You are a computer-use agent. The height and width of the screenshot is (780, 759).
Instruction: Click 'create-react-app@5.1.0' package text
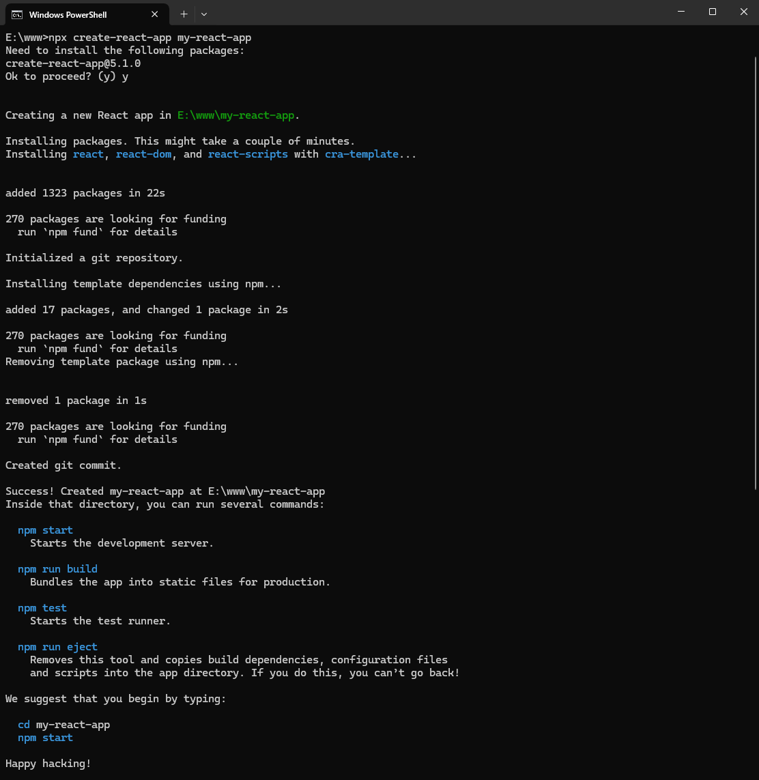tap(73, 63)
